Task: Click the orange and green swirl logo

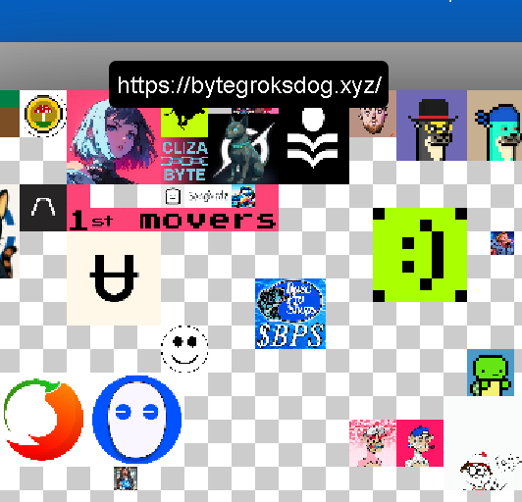Action: point(43,420)
